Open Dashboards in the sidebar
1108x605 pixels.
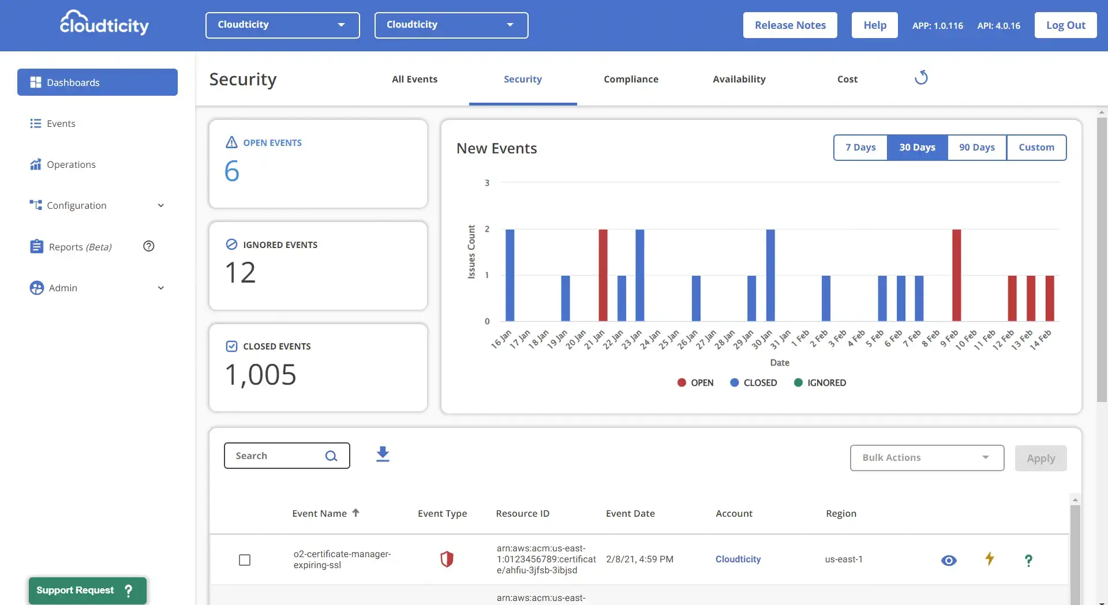pos(98,82)
